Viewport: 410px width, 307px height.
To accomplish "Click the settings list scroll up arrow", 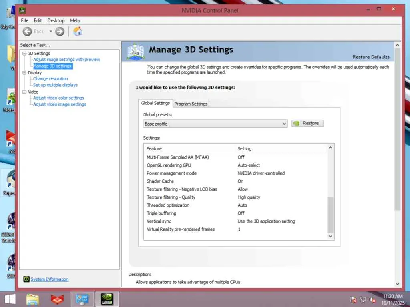I will click(x=330, y=148).
